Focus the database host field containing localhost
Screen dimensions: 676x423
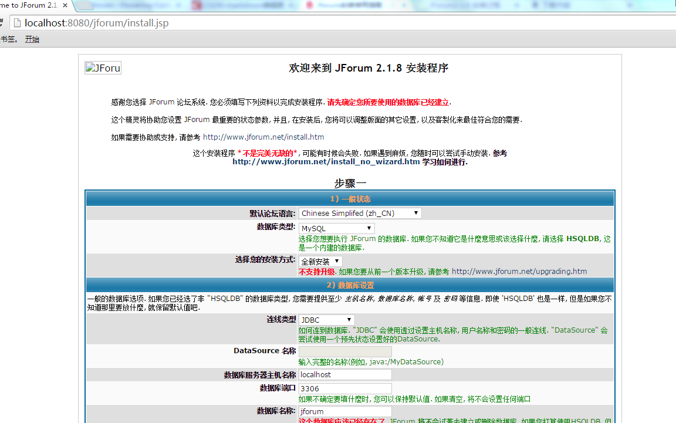[345, 375]
